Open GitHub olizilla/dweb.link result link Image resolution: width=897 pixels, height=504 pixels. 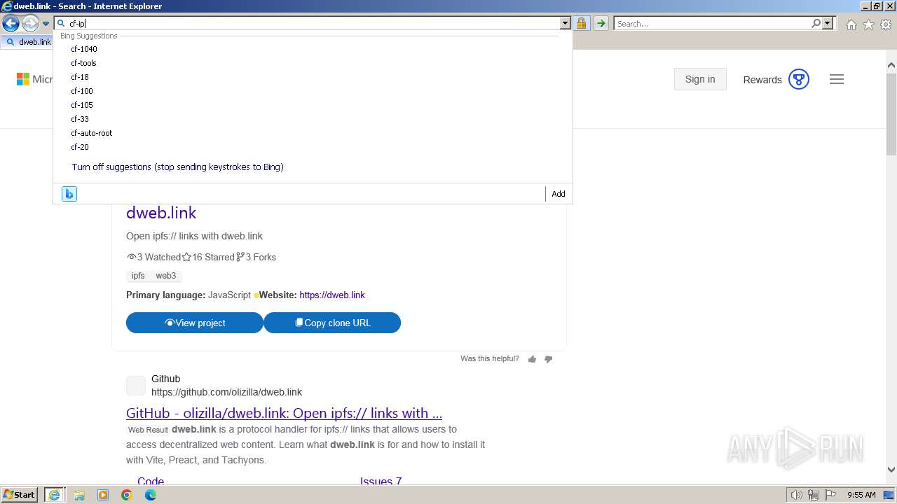pos(284,412)
